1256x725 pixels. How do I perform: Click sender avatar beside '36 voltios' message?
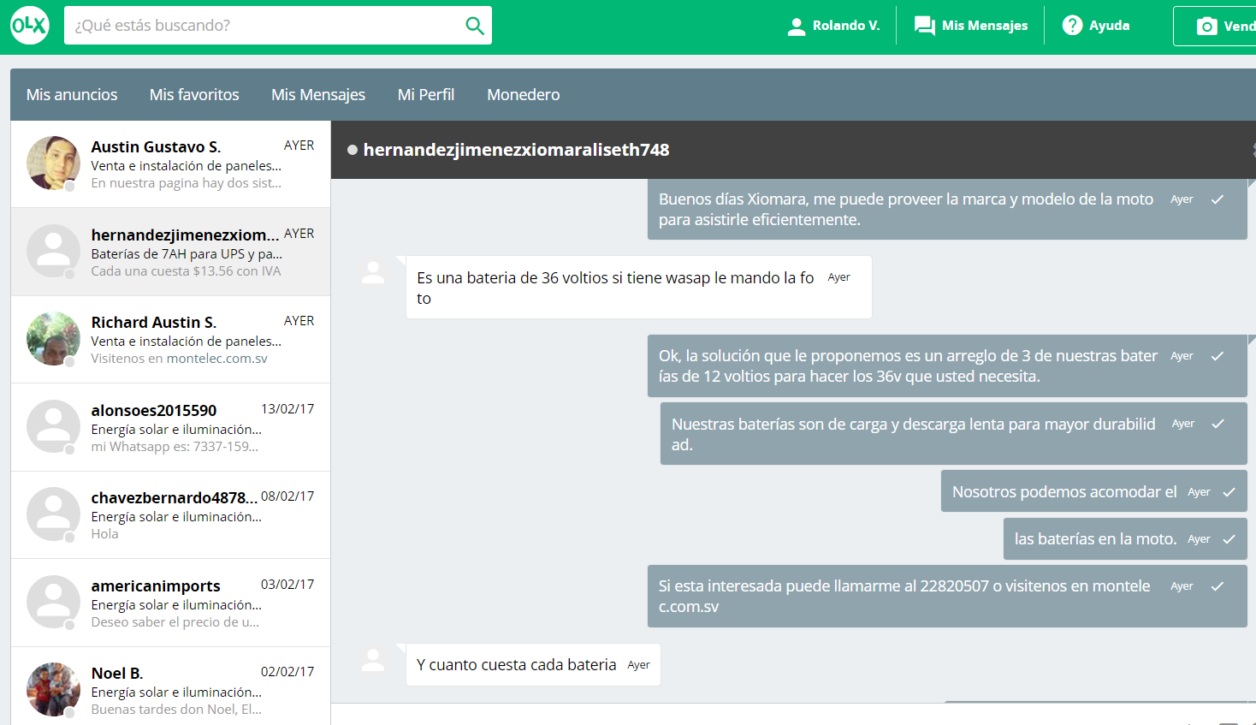pos(373,273)
